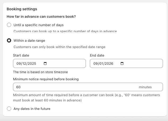Click the 'End date' field label

[97, 55]
